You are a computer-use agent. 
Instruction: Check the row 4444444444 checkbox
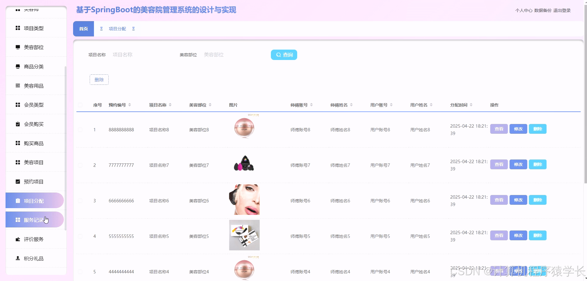click(80, 272)
